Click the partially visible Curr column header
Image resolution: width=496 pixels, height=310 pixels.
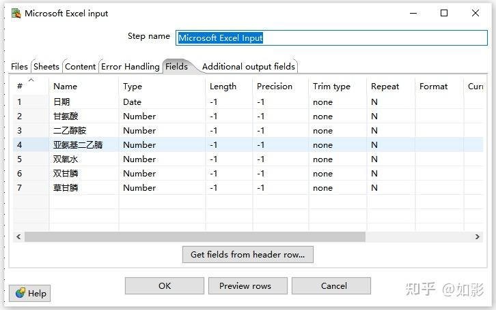tap(474, 87)
